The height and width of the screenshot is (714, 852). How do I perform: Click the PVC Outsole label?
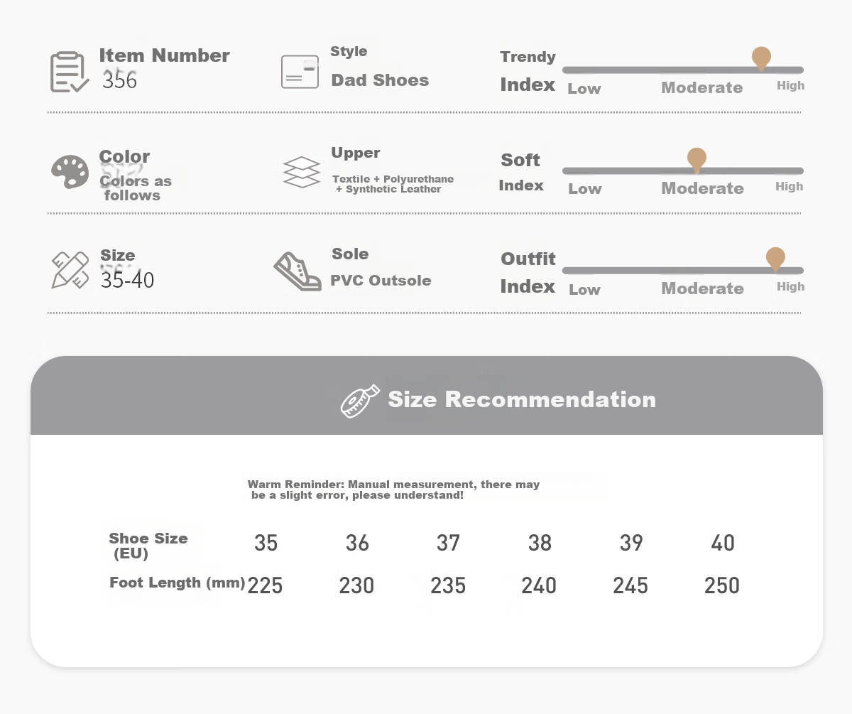[x=381, y=281]
